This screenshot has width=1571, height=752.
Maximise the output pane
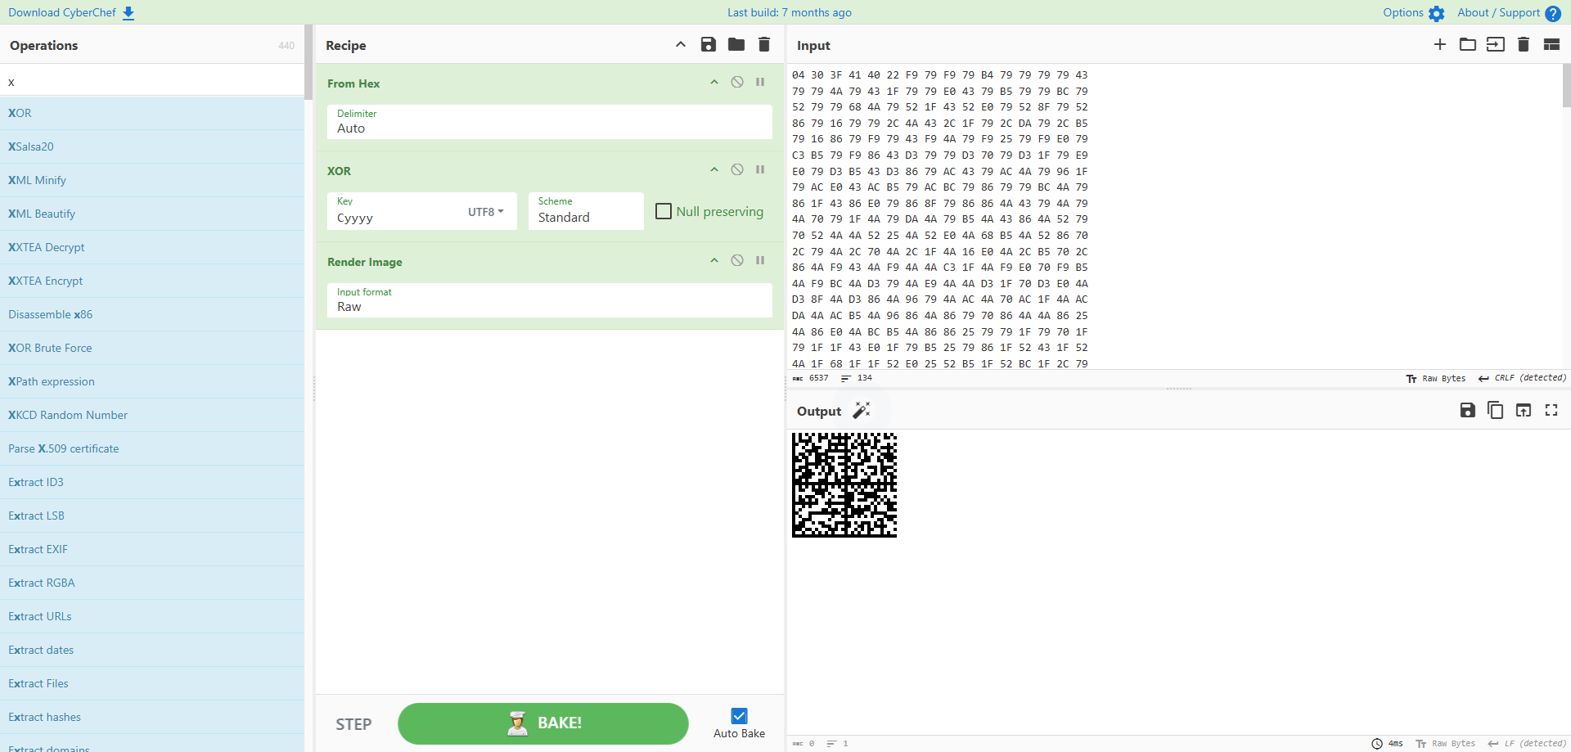point(1551,411)
